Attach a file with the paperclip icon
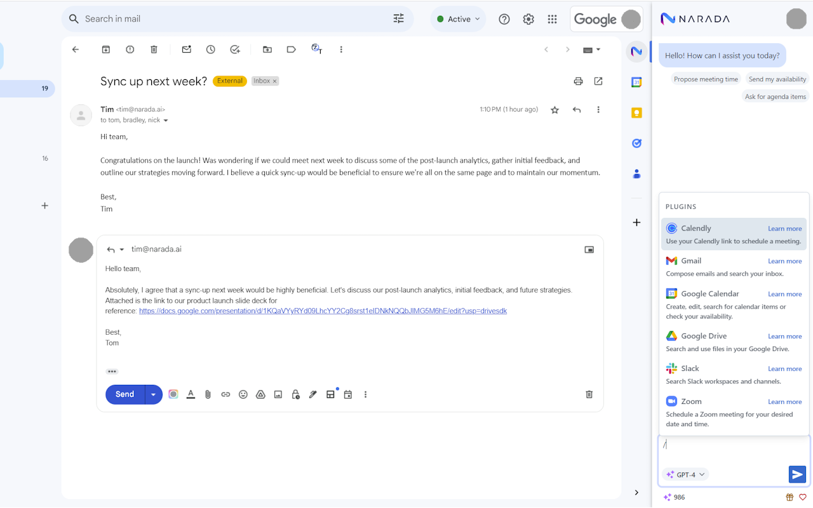This screenshot has height=508, width=813. 208,394
